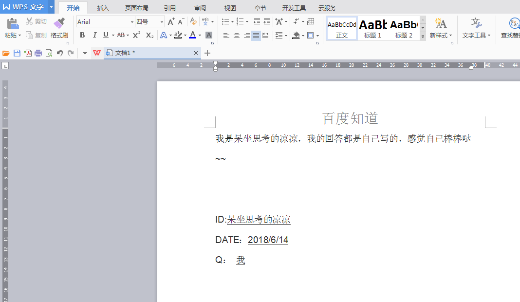This screenshot has height=302, width=520.
Task: Open the font size 四号 dropdown
Action: pos(162,22)
